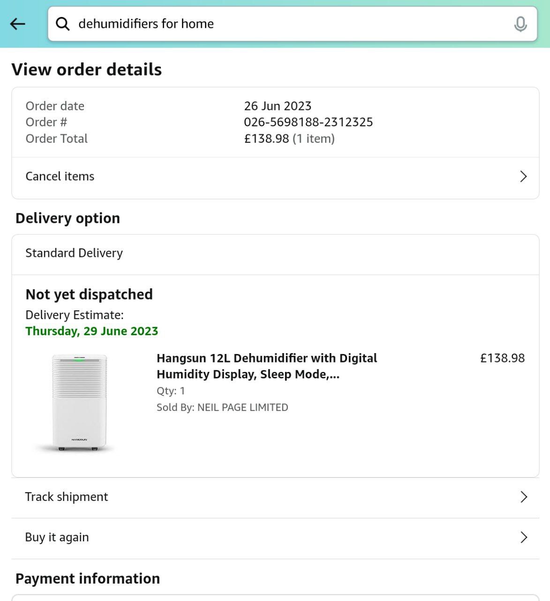Tap the microphone voice search icon
The image size is (550, 601).
(520, 24)
